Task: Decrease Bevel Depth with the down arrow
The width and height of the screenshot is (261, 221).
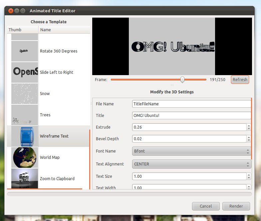Action: coord(249,140)
